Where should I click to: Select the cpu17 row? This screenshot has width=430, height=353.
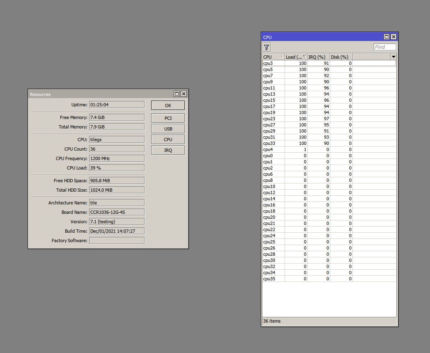click(329, 106)
